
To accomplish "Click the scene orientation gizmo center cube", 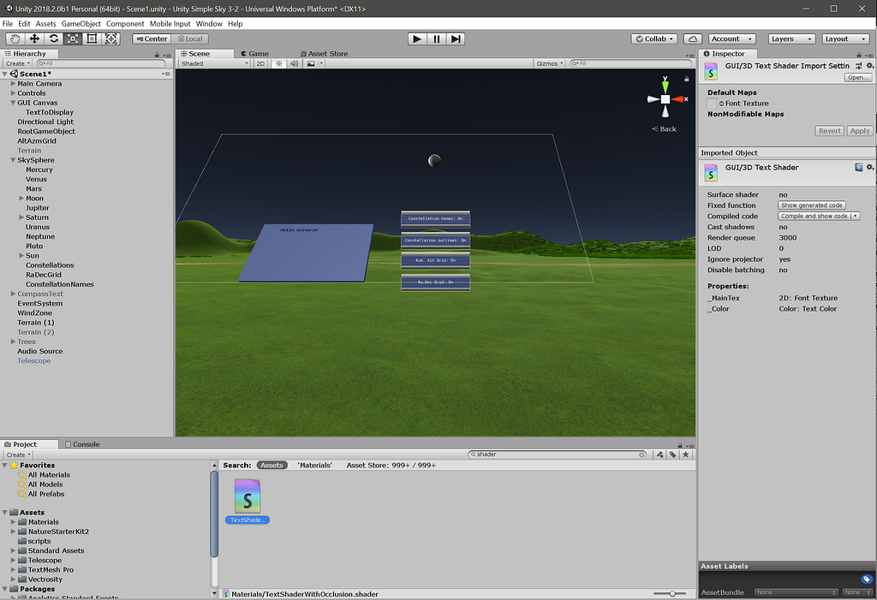I will click(665, 99).
